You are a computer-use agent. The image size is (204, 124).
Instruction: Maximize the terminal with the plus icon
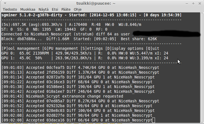click(193, 4)
